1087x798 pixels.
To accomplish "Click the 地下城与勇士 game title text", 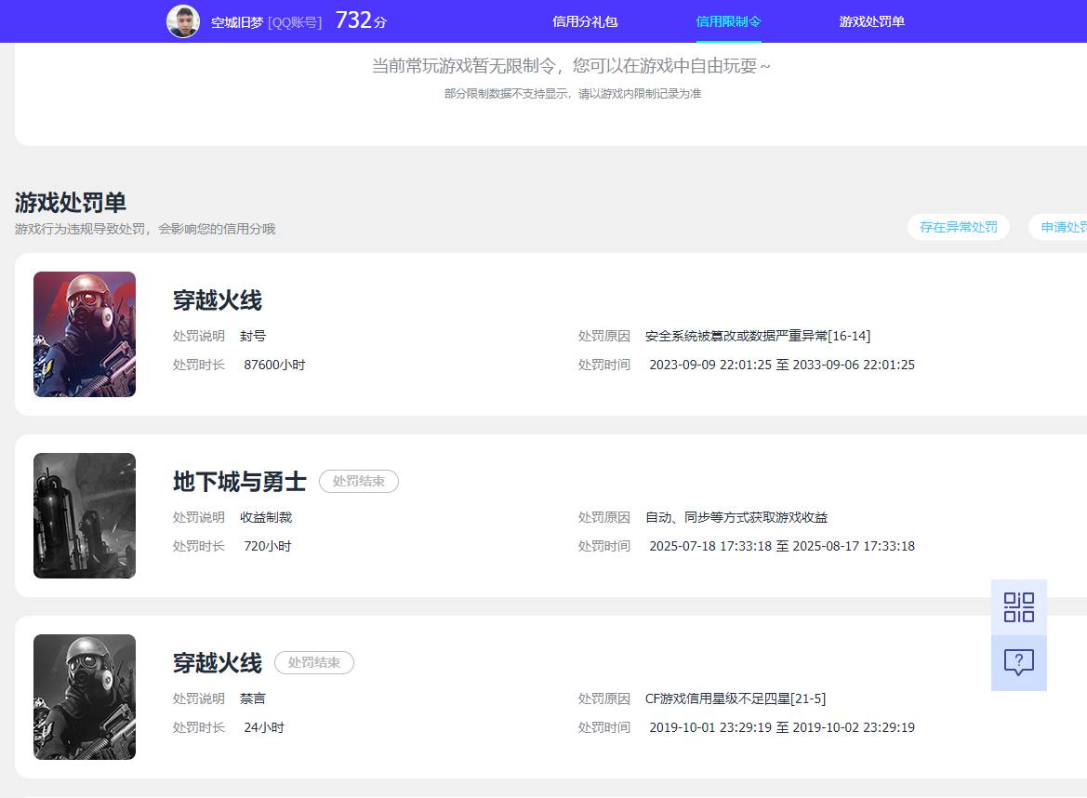I will pyautogui.click(x=238, y=482).
